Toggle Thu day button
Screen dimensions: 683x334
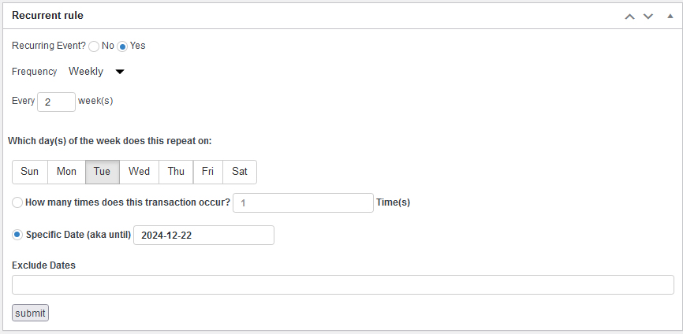176,172
